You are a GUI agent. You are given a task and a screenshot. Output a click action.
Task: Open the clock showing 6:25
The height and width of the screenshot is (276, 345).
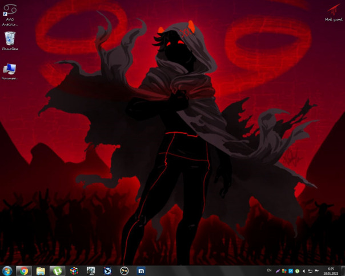[x=331, y=271]
